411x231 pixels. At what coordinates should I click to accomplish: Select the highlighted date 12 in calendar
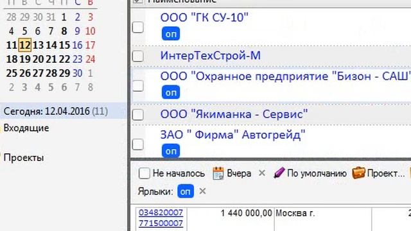25,45
